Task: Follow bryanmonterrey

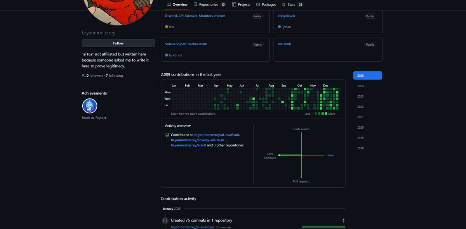Action: [118, 43]
